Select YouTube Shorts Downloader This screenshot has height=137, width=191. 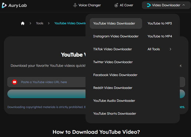click(114, 113)
